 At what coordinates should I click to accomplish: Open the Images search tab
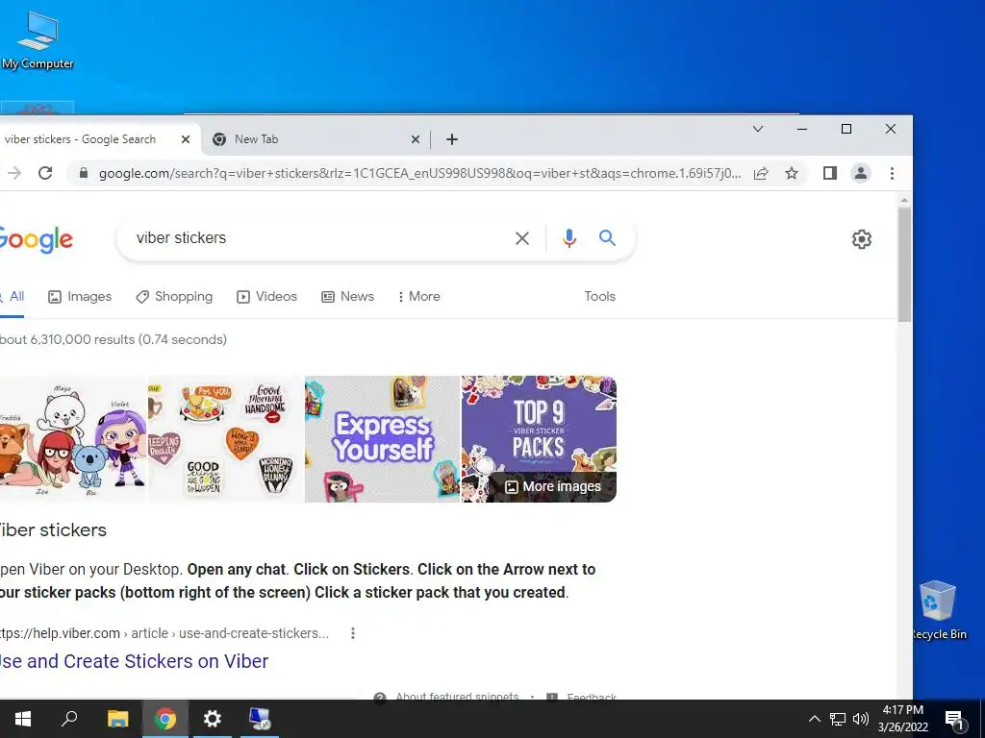coord(80,297)
